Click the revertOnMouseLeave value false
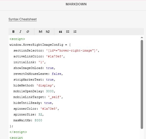The image size is (146, 139). (57, 74)
